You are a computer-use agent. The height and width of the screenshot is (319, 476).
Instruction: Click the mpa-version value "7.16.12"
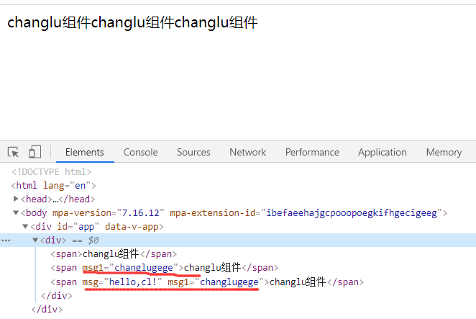tap(140, 213)
